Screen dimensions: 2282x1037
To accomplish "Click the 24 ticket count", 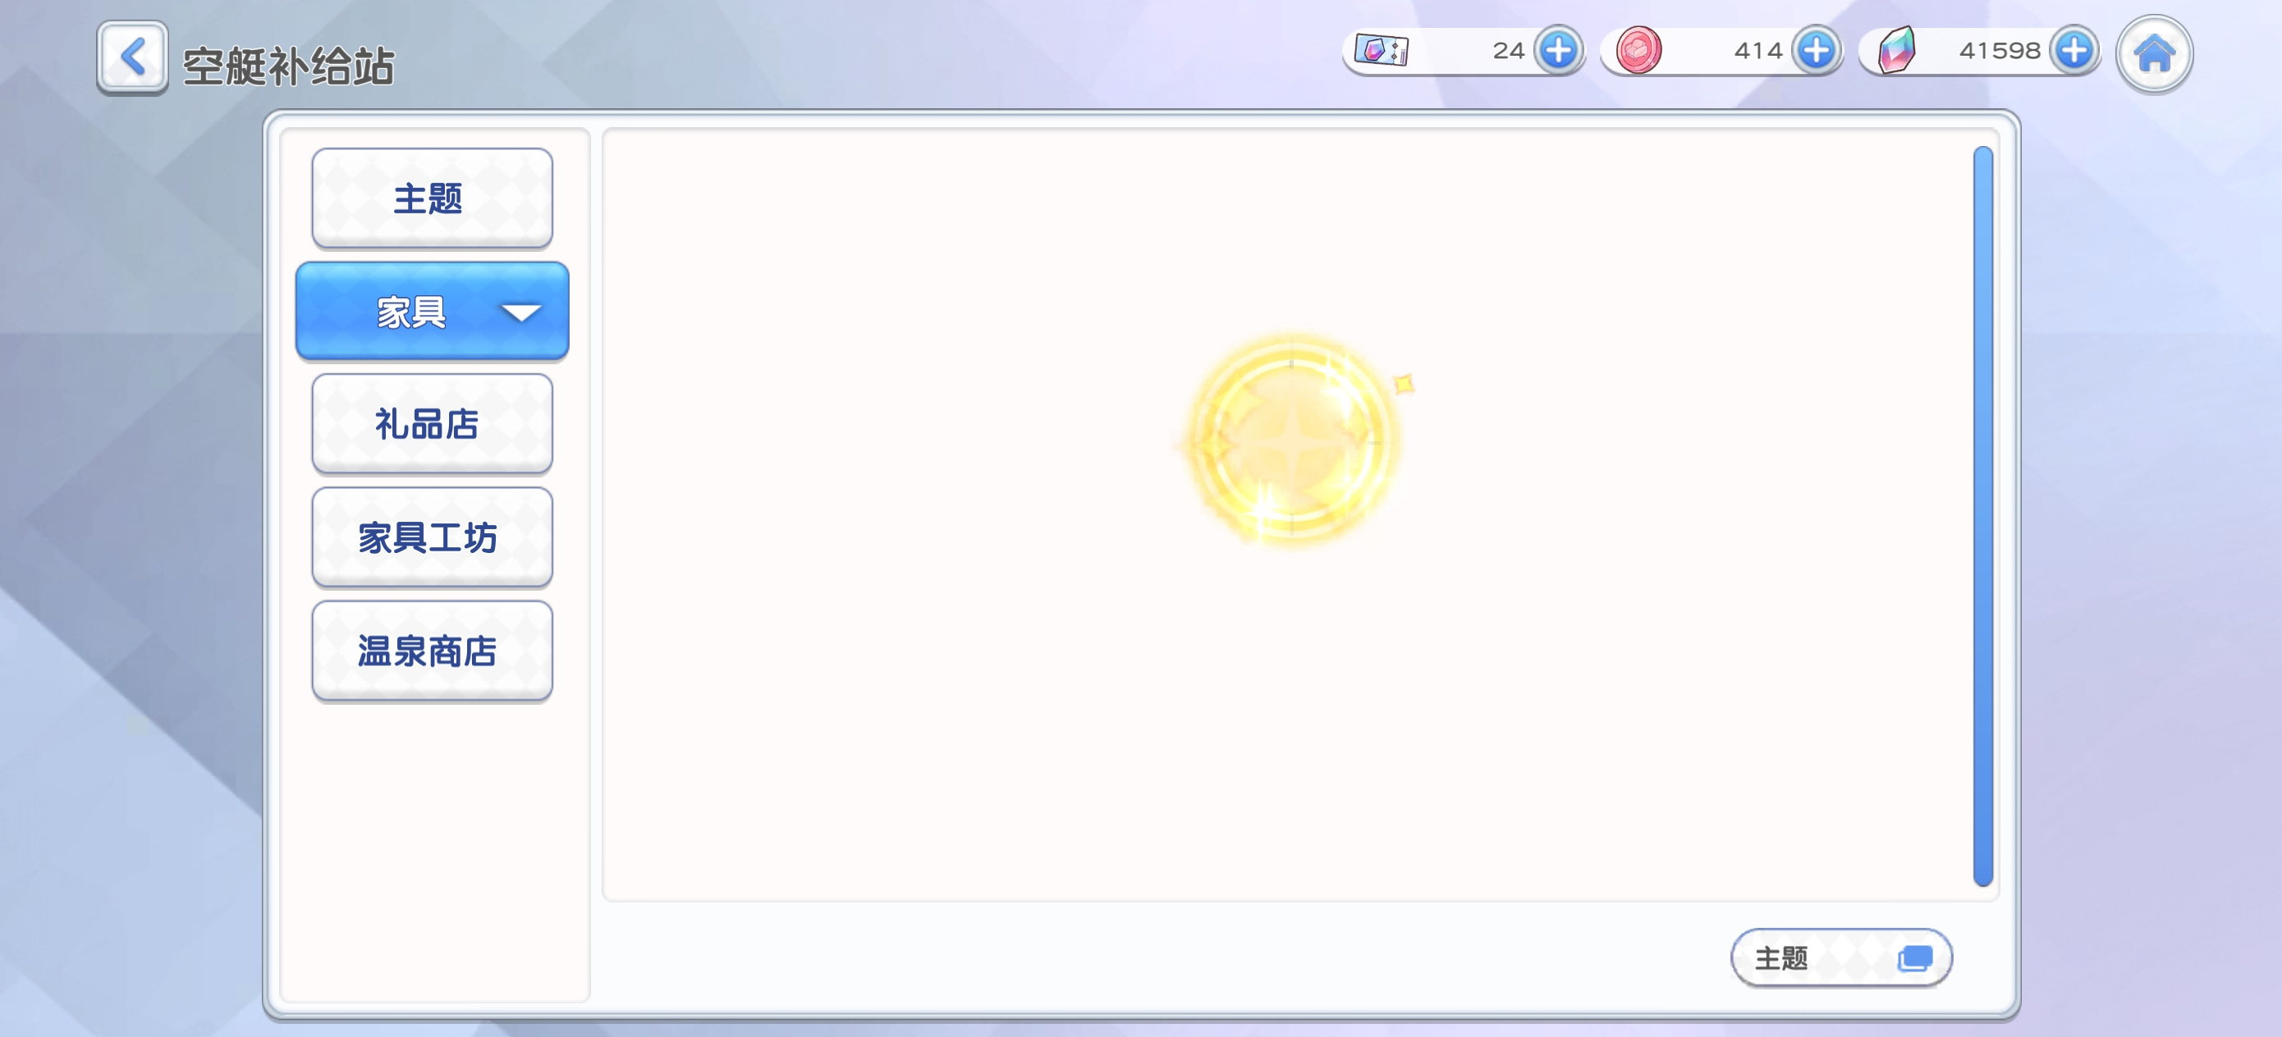I will [x=1508, y=51].
